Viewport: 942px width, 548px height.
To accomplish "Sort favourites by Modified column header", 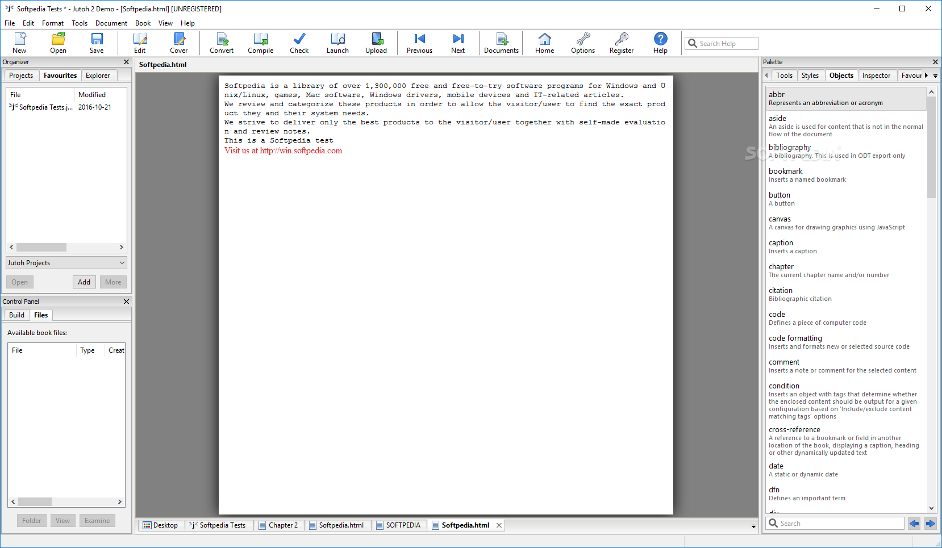I will [x=100, y=95].
